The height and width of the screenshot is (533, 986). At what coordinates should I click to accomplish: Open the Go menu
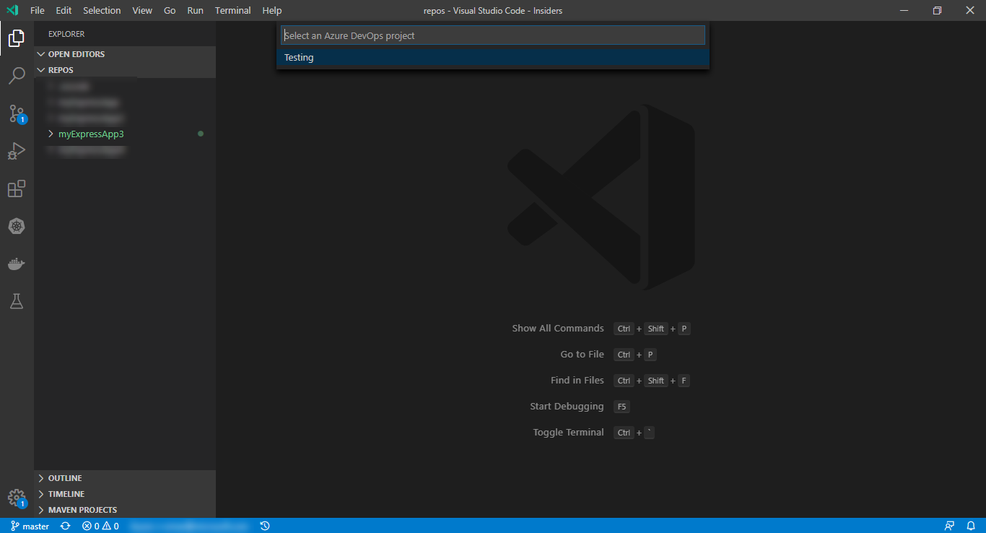click(x=170, y=11)
